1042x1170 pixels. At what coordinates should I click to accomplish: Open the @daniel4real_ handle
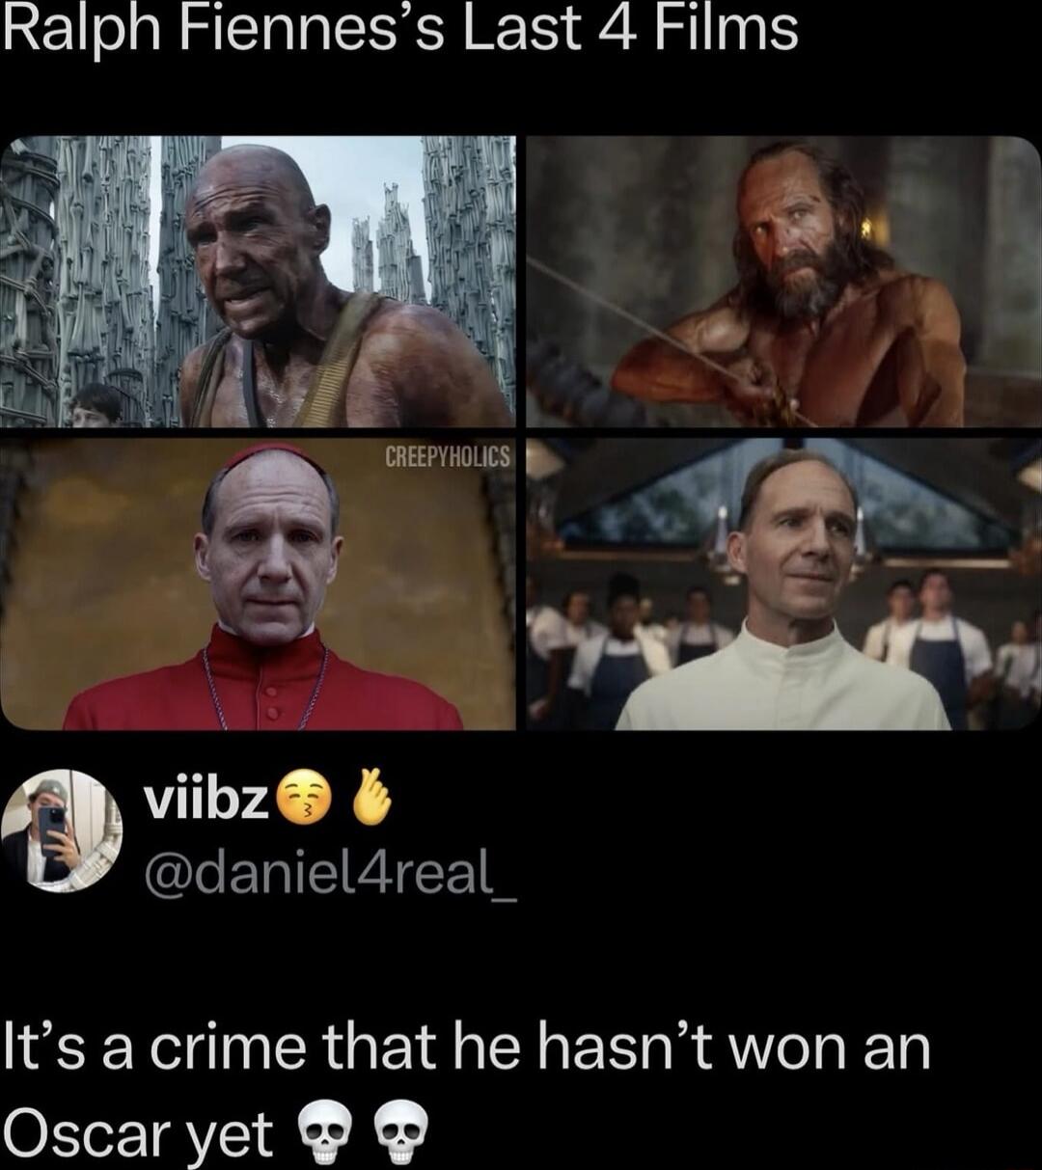click(x=330, y=875)
